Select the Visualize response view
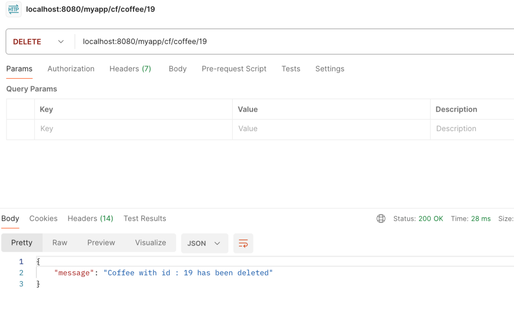 150,243
